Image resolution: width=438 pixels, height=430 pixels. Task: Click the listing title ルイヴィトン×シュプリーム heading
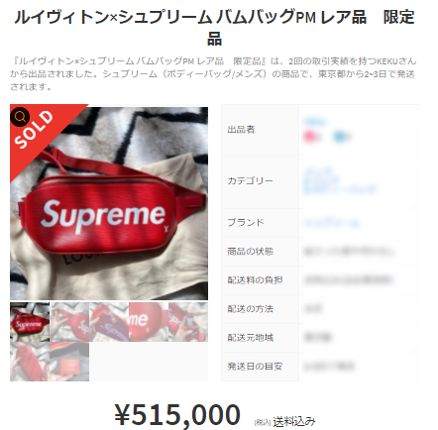coord(214,28)
